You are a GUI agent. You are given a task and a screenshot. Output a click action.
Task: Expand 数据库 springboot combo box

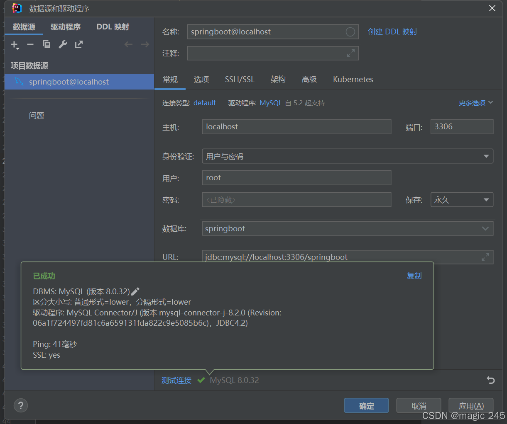coord(348,228)
